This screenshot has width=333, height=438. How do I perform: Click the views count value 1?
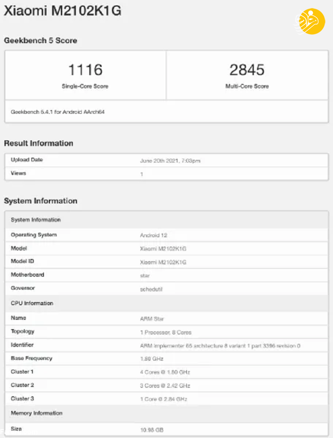coord(142,174)
